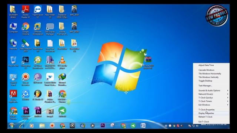237x133 pixels.
Task: Open the Screen Recorder desktop shortcut
Action: tap(26, 80)
